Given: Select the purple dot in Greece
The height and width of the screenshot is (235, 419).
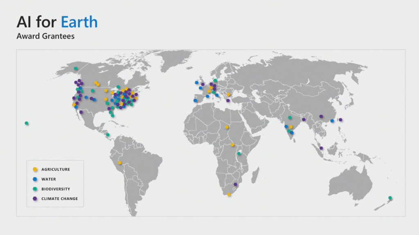Looking at the screenshot, I should pyautogui.click(x=228, y=101).
